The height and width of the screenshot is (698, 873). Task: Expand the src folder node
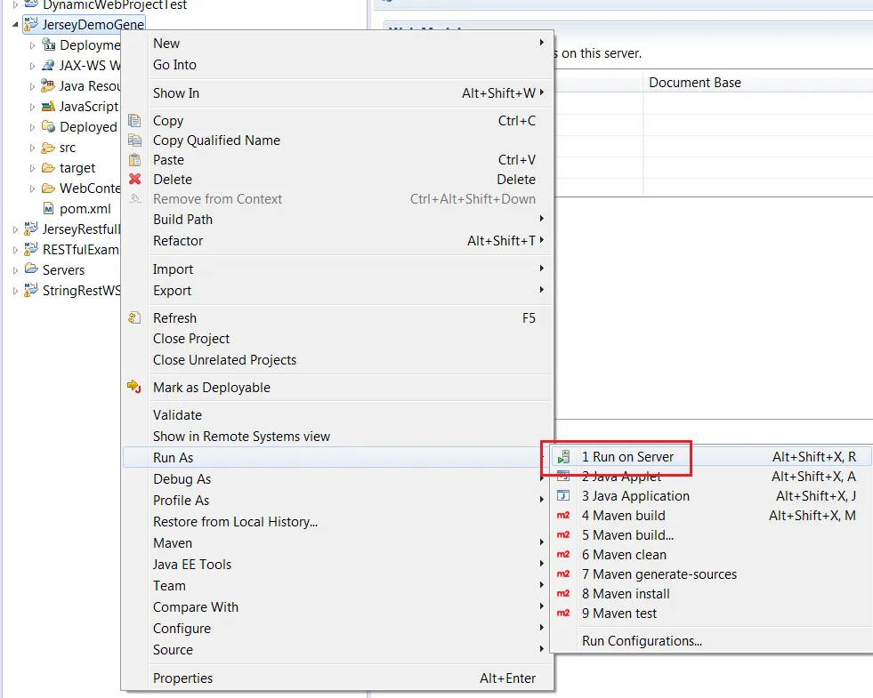(32, 148)
